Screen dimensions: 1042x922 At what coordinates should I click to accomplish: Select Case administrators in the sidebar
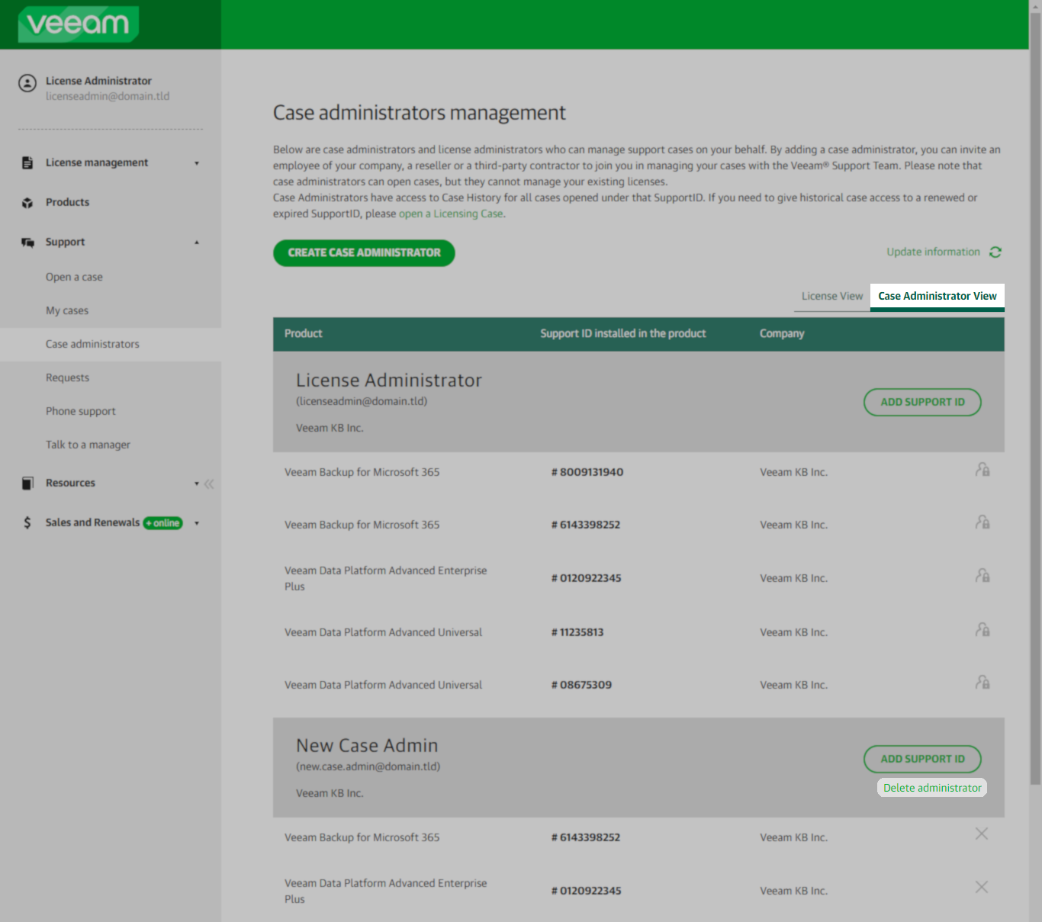(x=111, y=344)
